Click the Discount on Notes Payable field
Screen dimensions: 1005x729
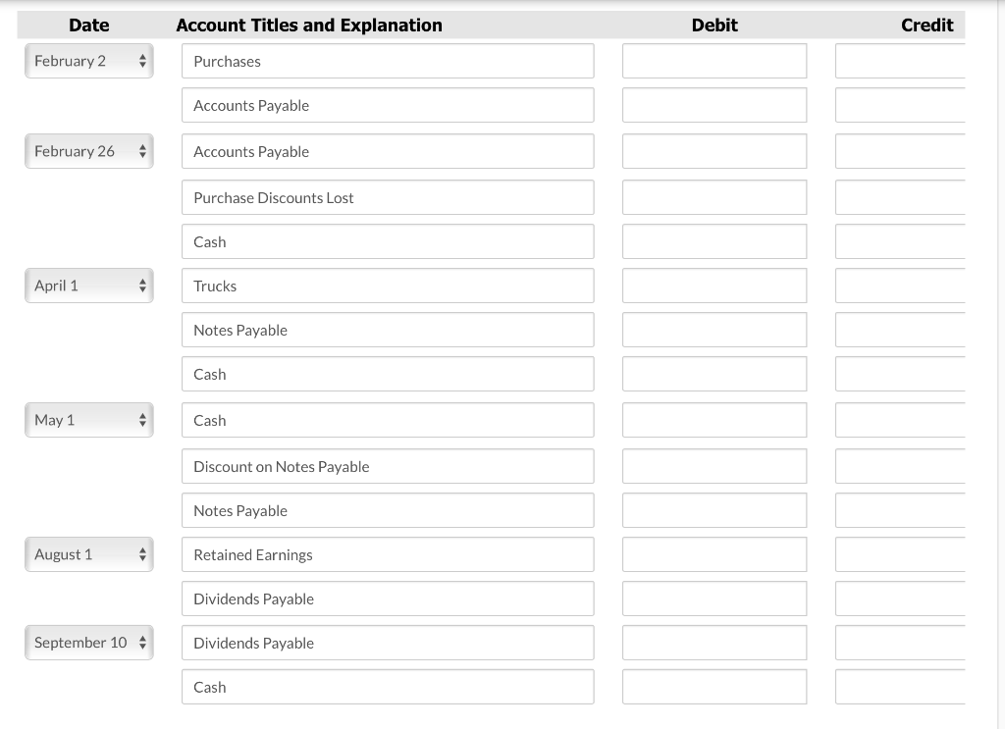(387, 466)
